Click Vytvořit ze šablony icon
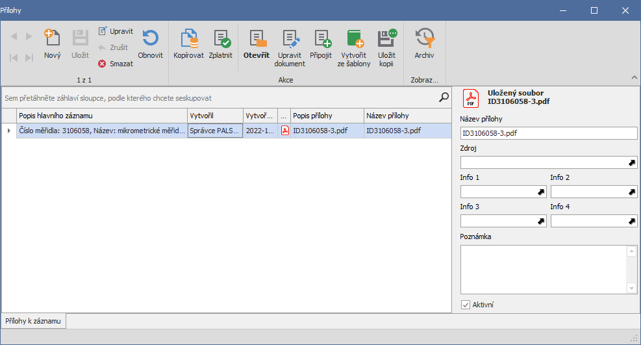This screenshot has width=641, height=345. pyautogui.click(x=355, y=38)
